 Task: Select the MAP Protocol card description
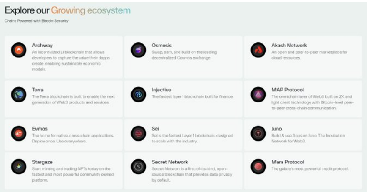pos(312,102)
